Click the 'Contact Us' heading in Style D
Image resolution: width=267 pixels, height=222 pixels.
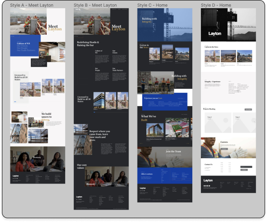coord(208,164)
